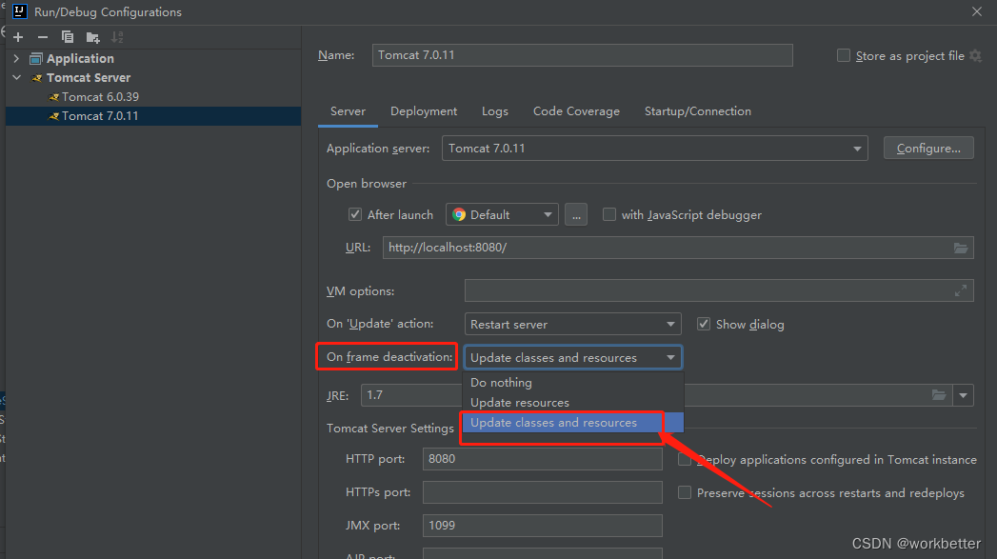This screenshot has width=997, height=559.
Task: Open the Startup/Connection tab
Action: click(x=697, y=111)
